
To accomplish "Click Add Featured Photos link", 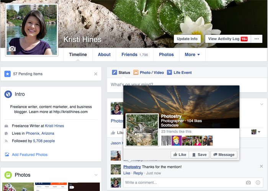I will pyautogui.click(x=30, y=154).
